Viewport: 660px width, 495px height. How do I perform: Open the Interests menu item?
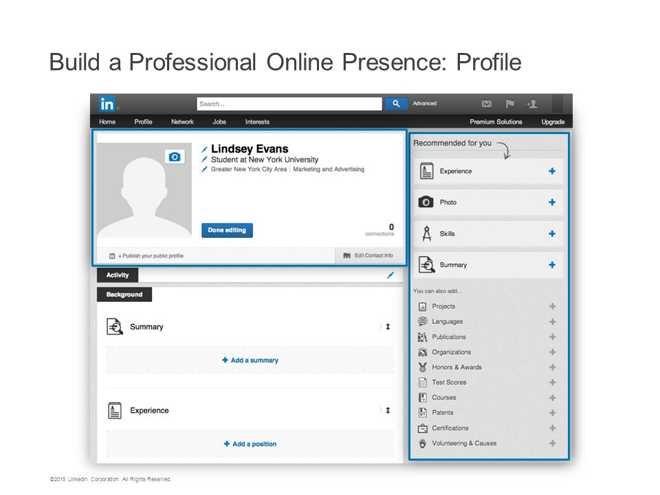[x=257, y=122]
